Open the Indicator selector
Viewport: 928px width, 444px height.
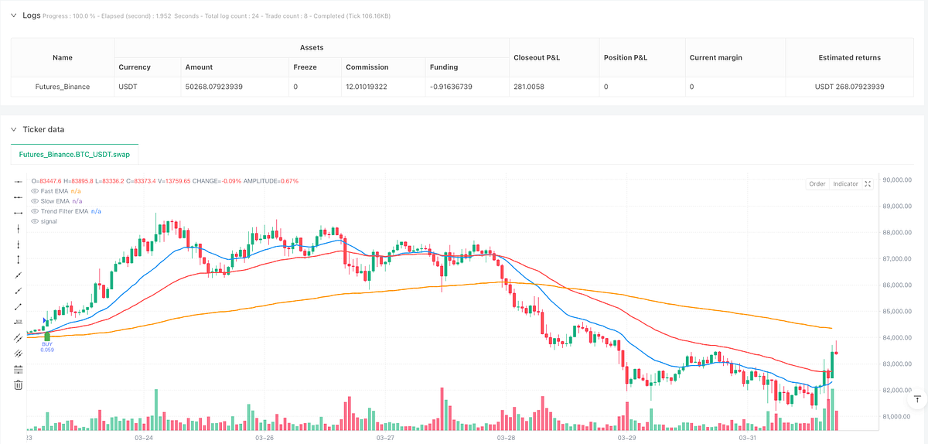[x=845, y=184]
